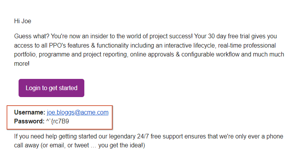Open the joe.bloggs@acme.com email link
The width and height of the screenshot is (299, 152).
78,112
